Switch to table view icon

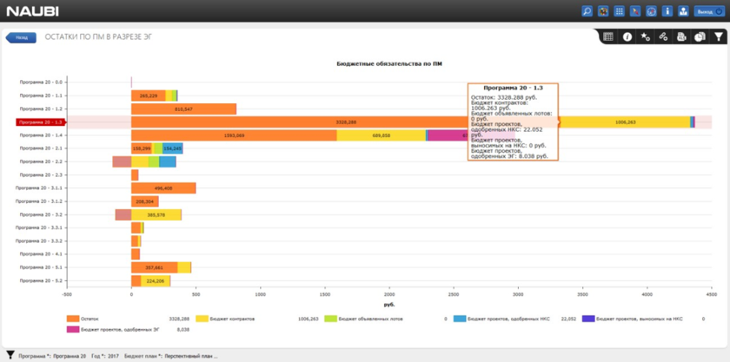(608, 37)
